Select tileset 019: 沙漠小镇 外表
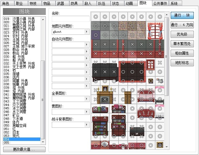199x155 pixels. (22, 19)
